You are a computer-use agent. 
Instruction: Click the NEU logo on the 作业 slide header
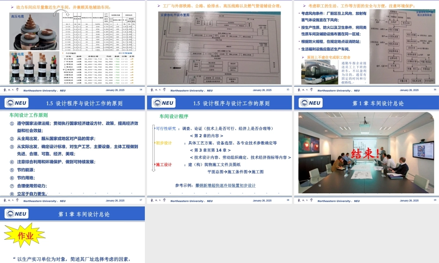click(17, 214)
